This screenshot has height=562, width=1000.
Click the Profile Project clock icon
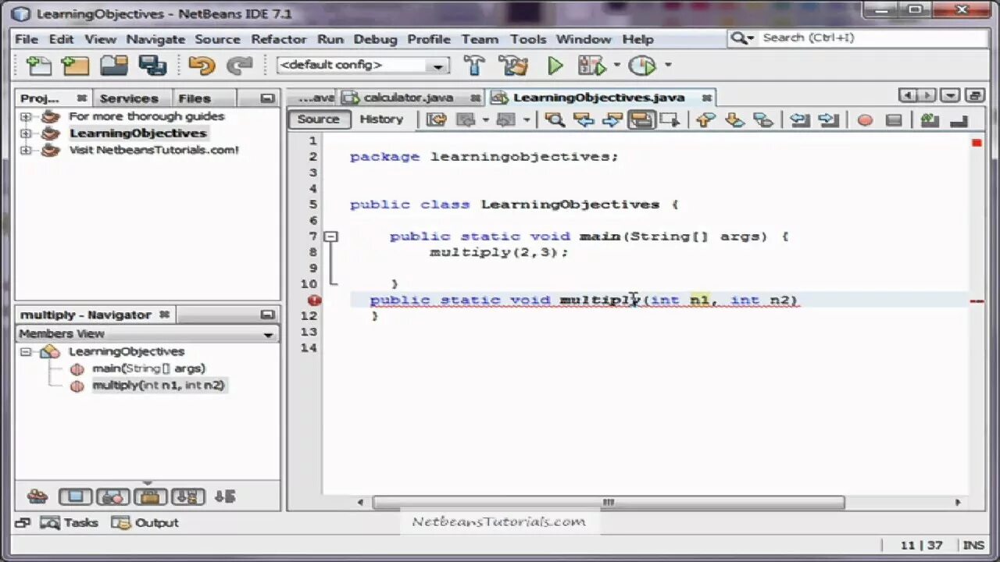[641, 66]
